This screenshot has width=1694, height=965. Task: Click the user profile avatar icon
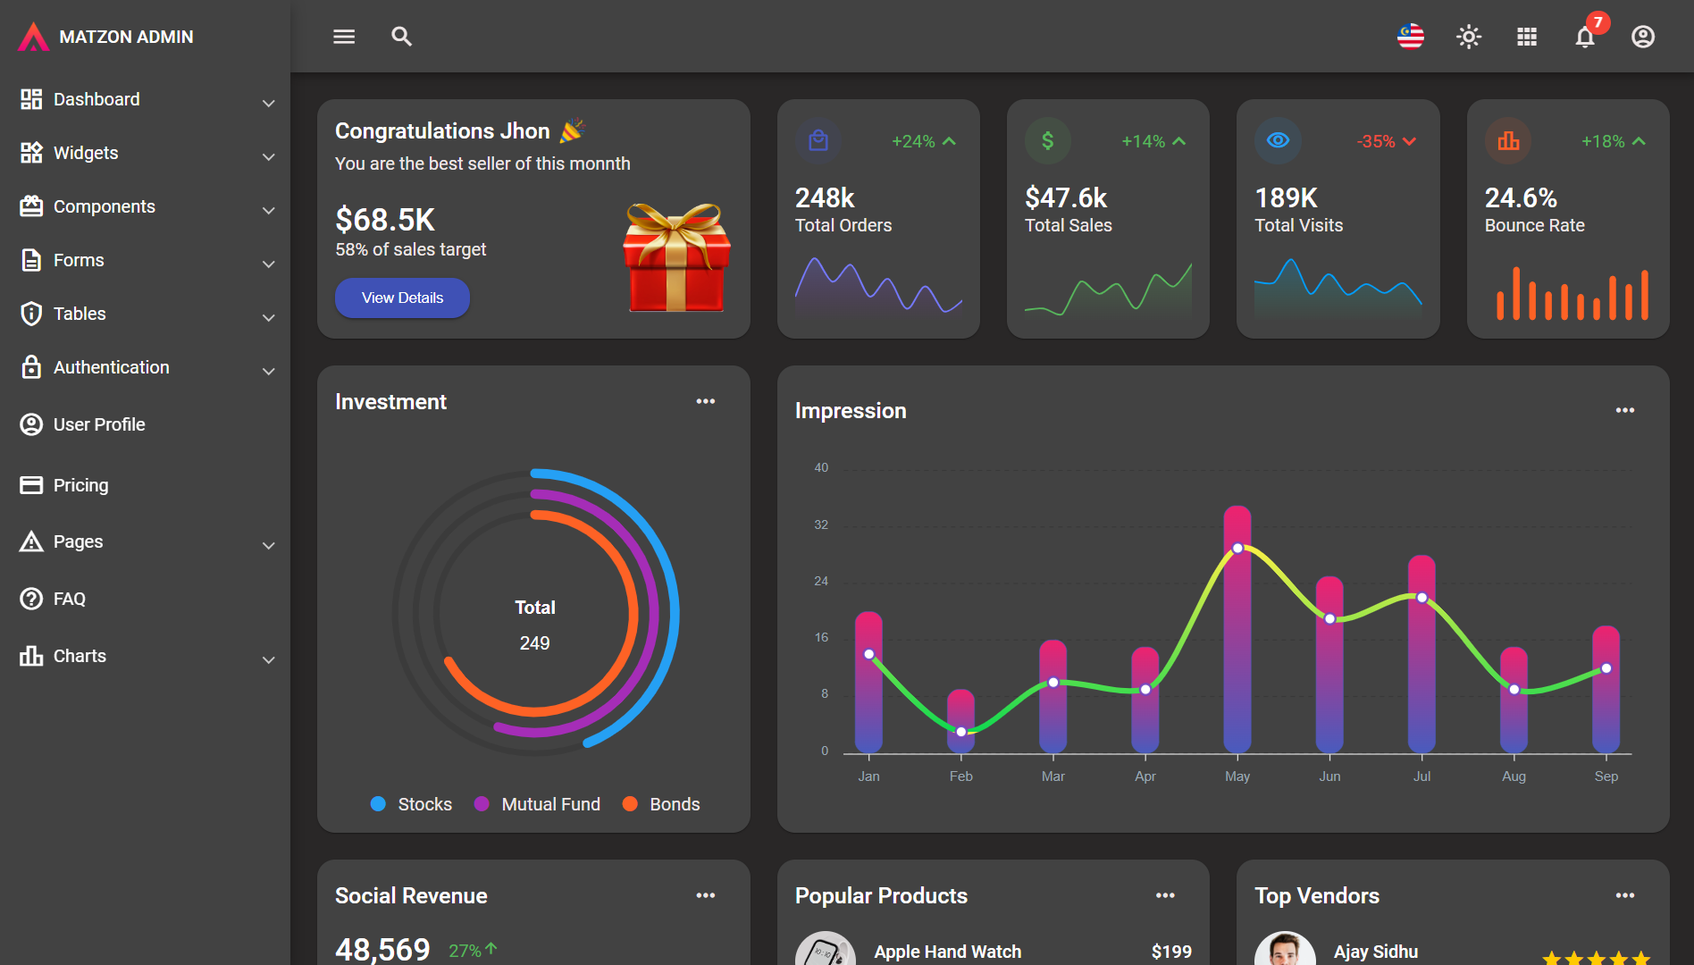pyautogui.click(x=1642, y=37)
